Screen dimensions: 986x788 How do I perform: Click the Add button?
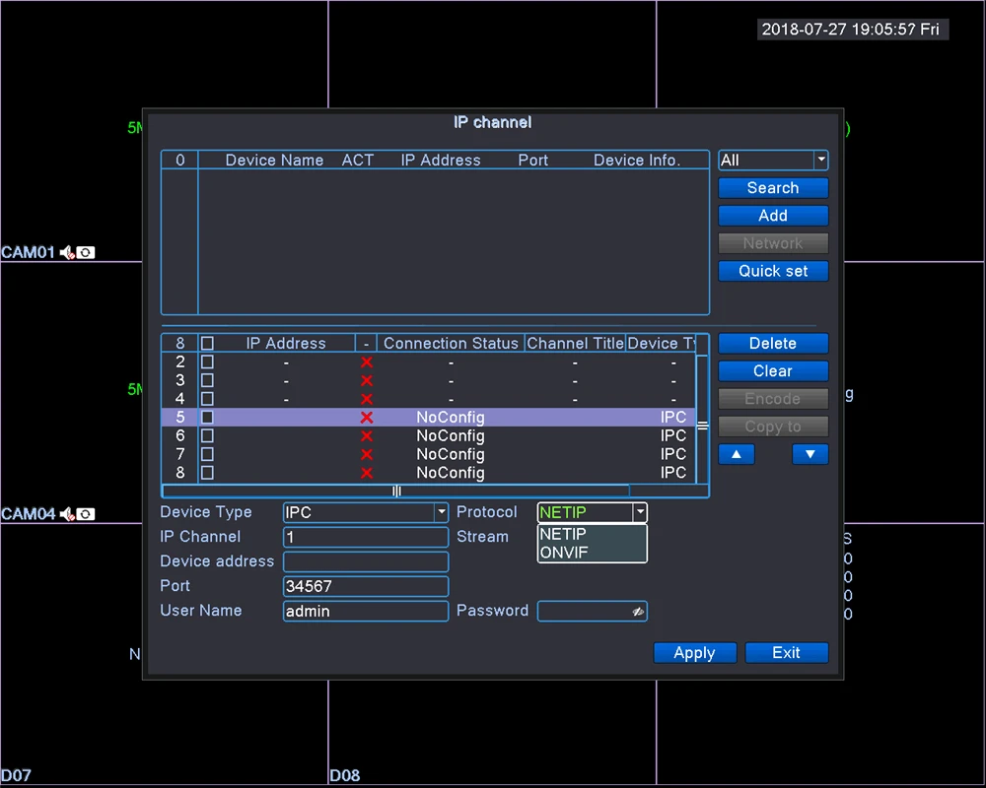773,216
